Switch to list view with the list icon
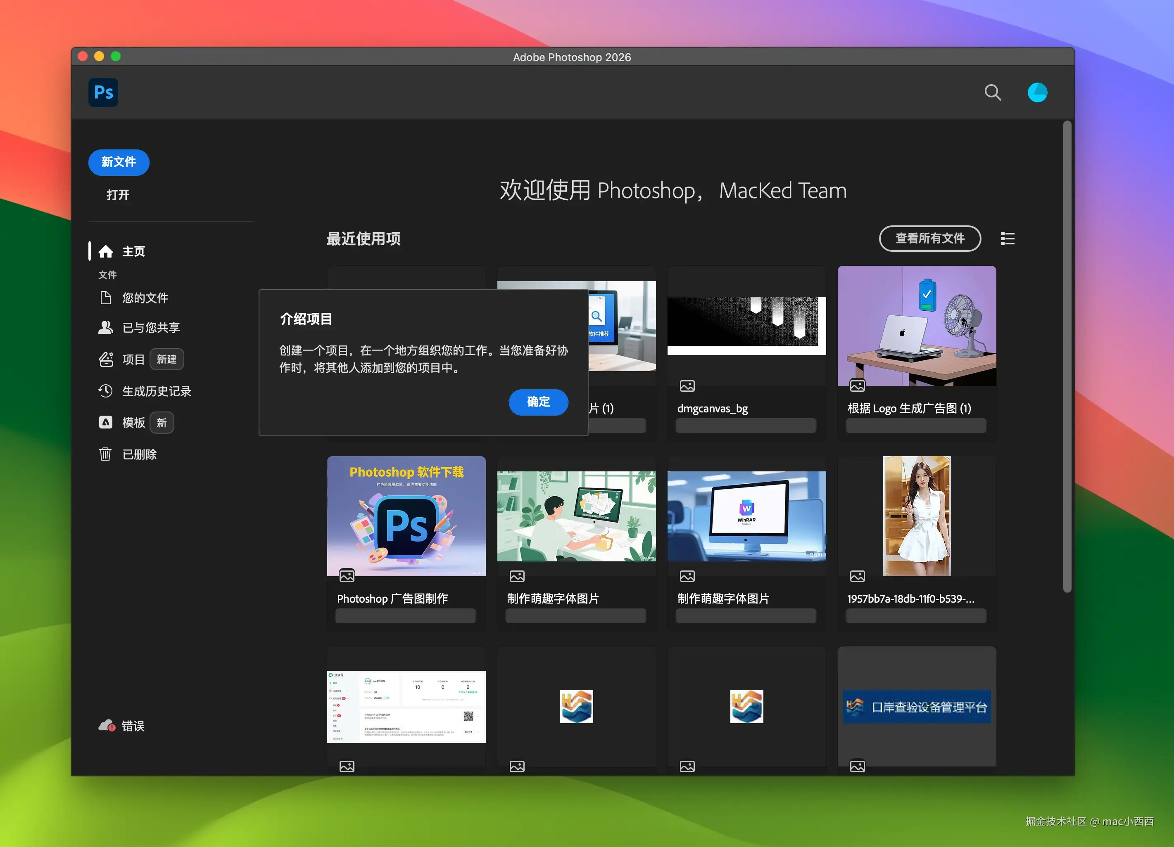The image size is (1174, 847). (x=1008, y=239)
